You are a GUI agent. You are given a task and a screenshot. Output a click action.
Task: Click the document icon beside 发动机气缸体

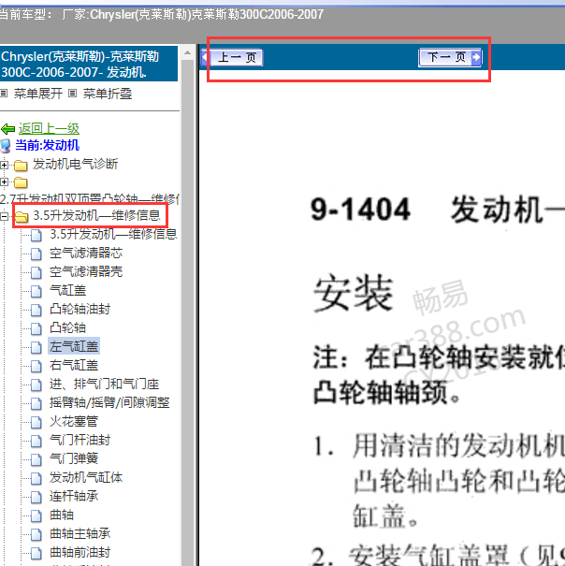click(36, 479)
